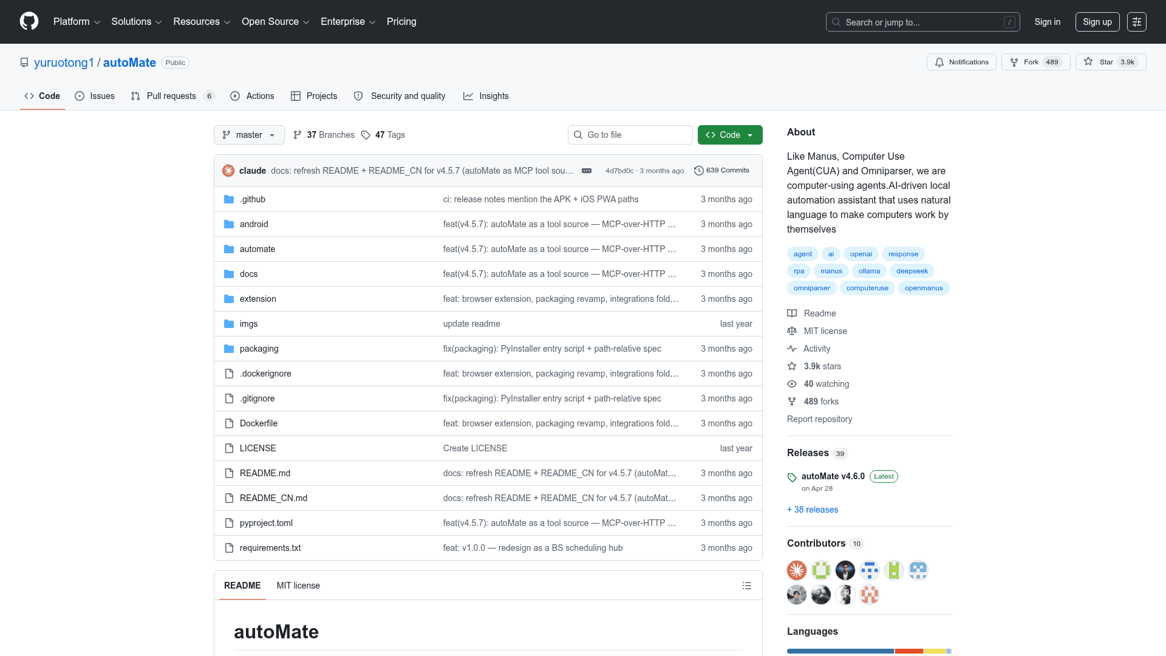This screenshot has width=1166, height=656.
Task: Click the Languages color bar
Action: tap(869, 651)
